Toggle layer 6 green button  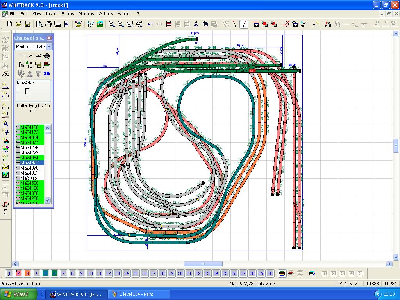coord(54,273)
